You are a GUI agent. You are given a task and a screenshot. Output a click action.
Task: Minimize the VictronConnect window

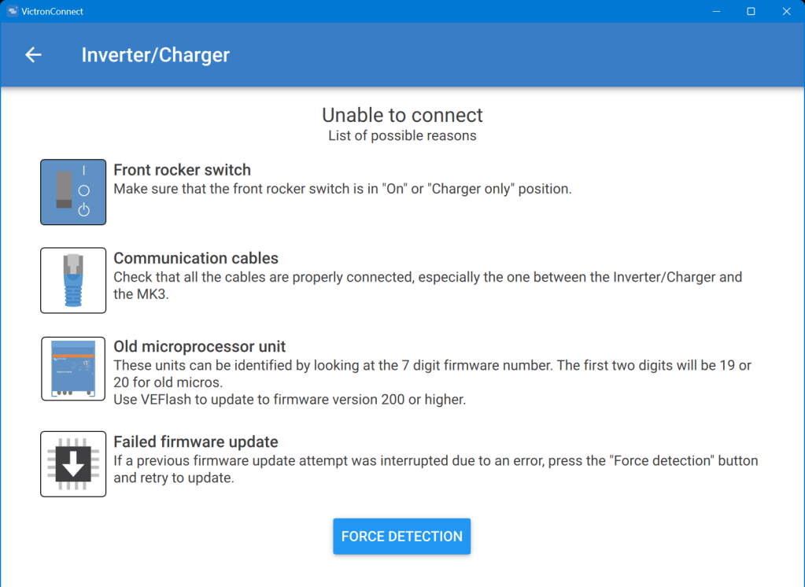(716, 11)
